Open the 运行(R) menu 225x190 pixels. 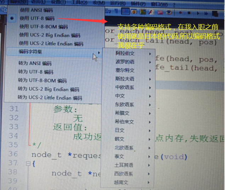118,4
